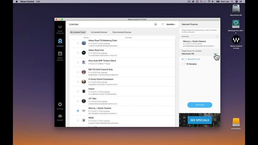Select the Dave Aude EMP Toolbox Native radio
The image size is (258, 145).
point(78,62)
